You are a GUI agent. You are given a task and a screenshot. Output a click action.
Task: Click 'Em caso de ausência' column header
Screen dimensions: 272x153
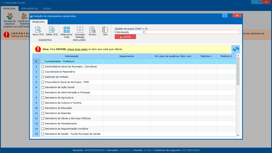[173, 56]
